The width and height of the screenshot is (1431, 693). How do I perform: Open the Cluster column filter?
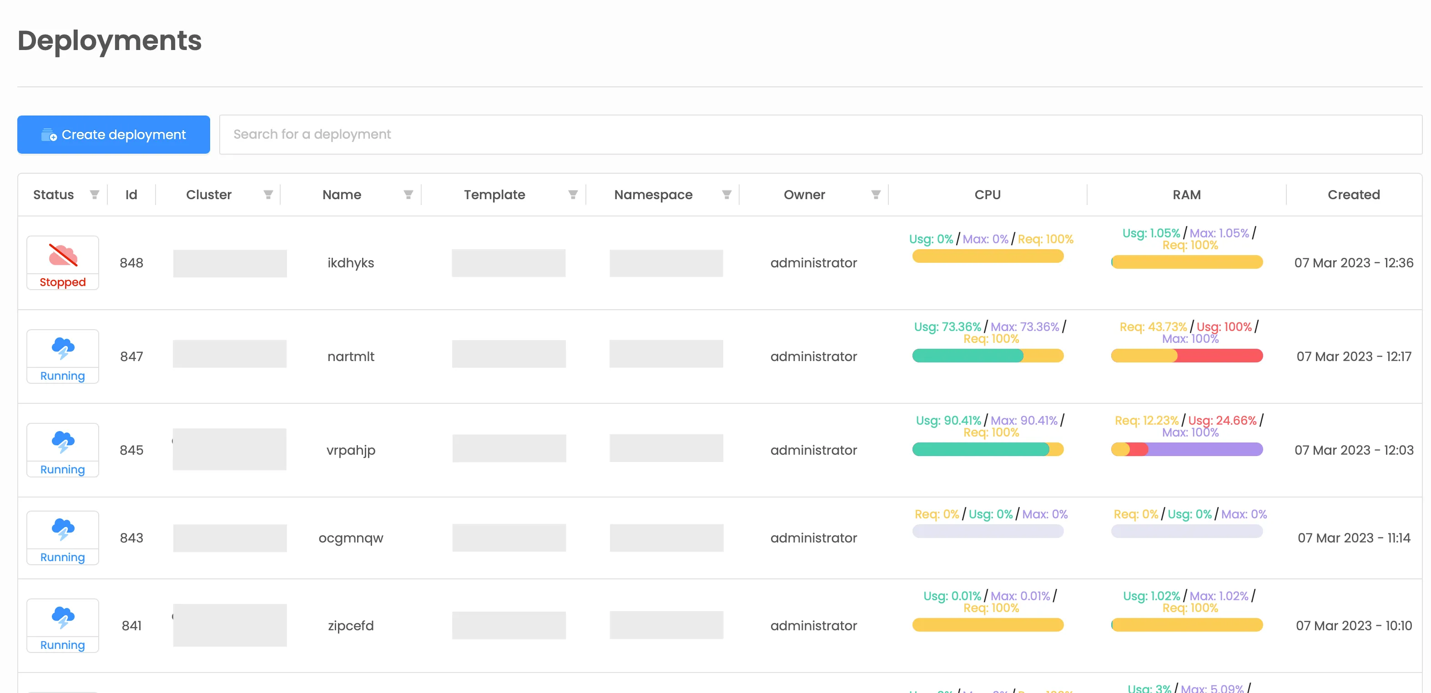(x=268, y=194)
